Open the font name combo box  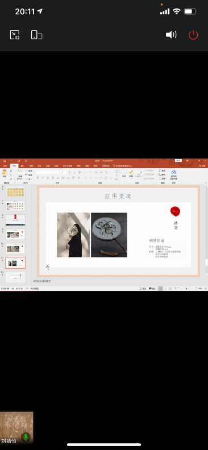47,172
